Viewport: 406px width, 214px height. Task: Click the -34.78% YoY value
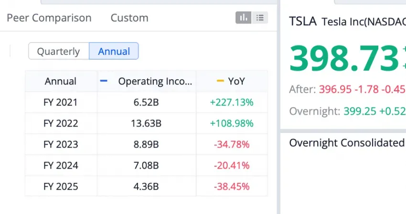(x=232, y=144)
